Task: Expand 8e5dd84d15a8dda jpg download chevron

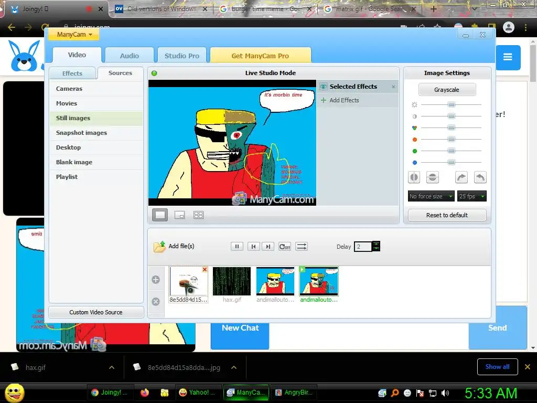Action: pyautogui.click(x=234, y=367)
